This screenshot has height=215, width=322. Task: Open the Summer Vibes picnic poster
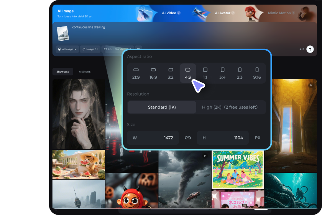(x=238, y=170)
